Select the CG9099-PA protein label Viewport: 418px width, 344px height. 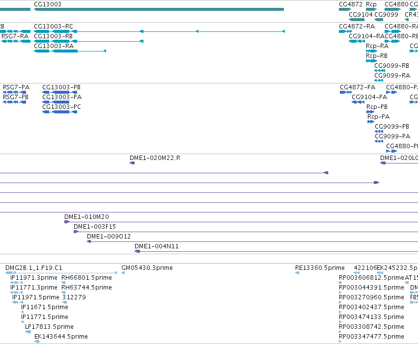[392, 136]
